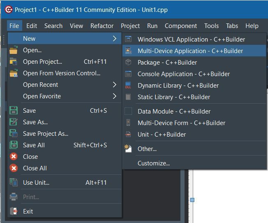Image resolution: width=268 pixels, height=223 pixels.
Task: Open the Refactor menu
Action: point(102,26)
